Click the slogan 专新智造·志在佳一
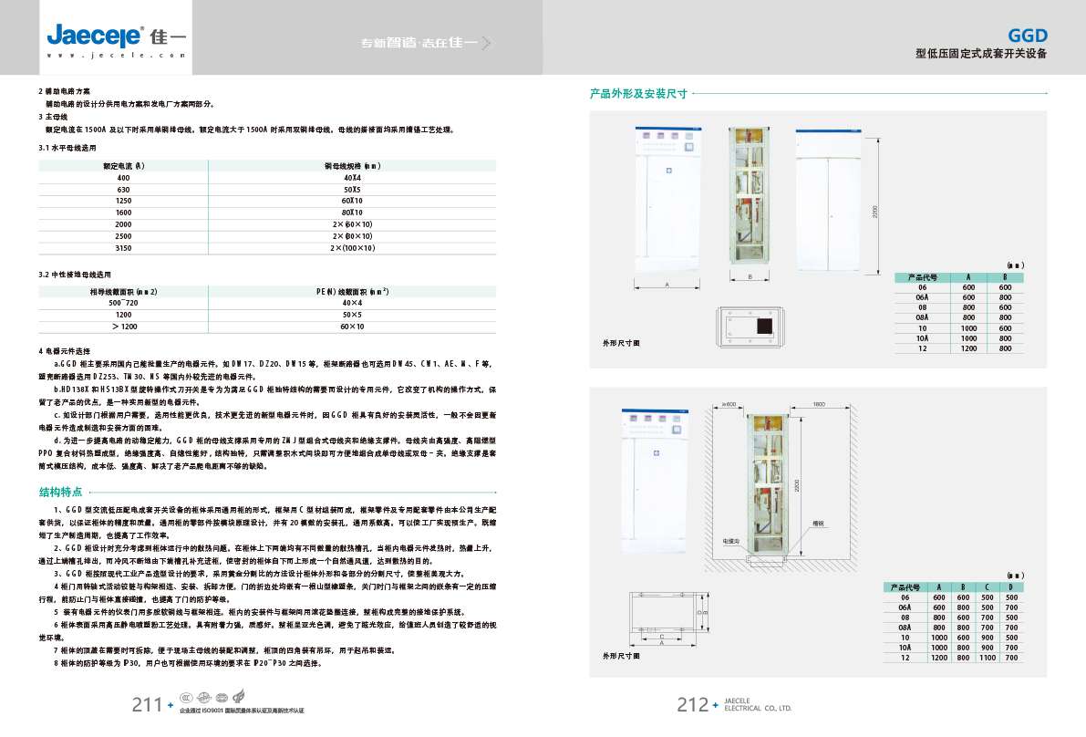 419,43
